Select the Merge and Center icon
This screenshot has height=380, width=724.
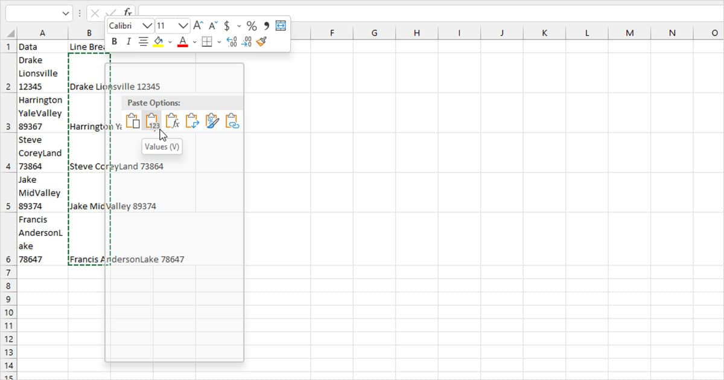(281, 25)
